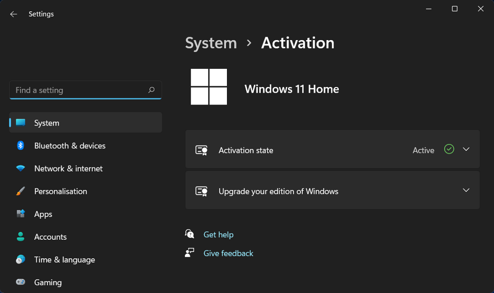
Task: Select Activation in the breadcrumb
Action: tap(297, 43)
